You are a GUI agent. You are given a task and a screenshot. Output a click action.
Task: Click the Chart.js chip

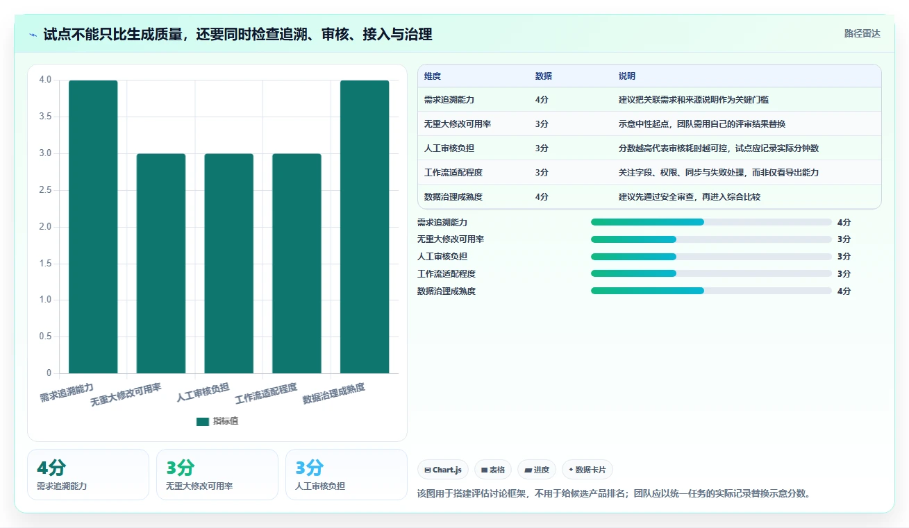coord(443,470)
